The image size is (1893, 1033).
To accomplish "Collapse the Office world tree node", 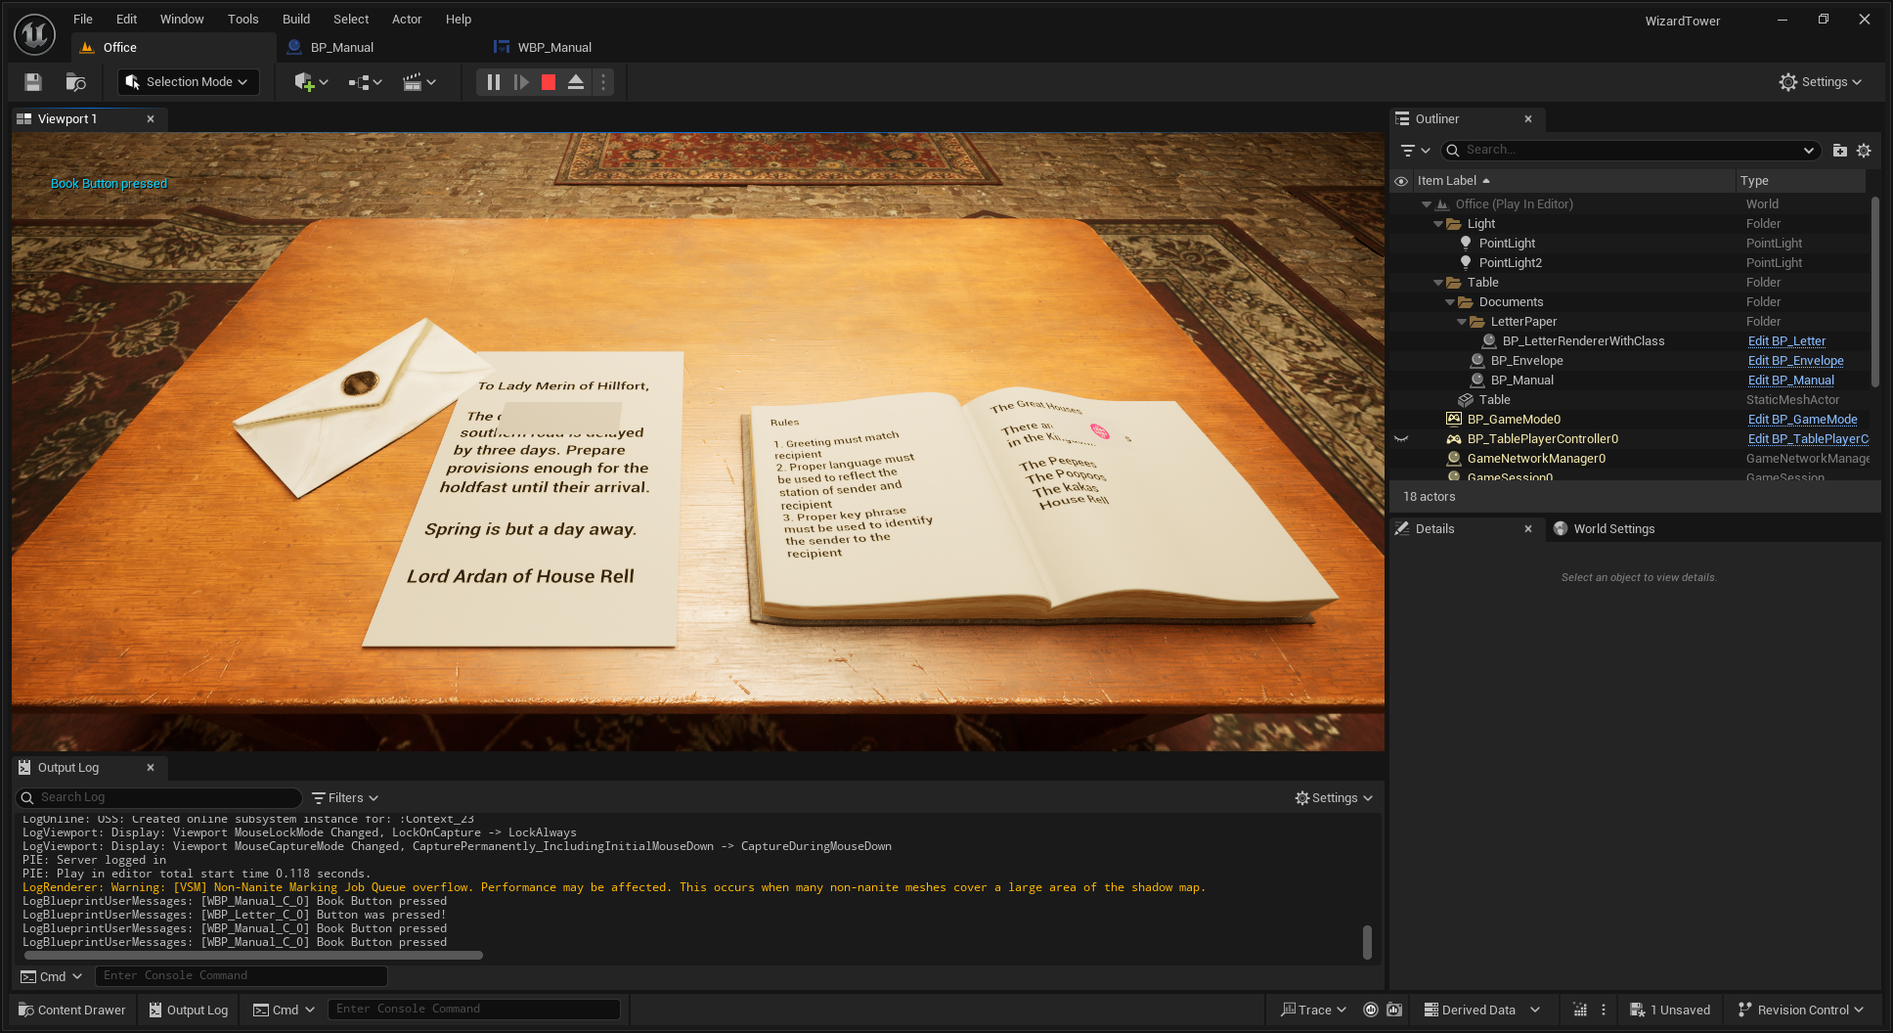I will [x=1427, y=204].
